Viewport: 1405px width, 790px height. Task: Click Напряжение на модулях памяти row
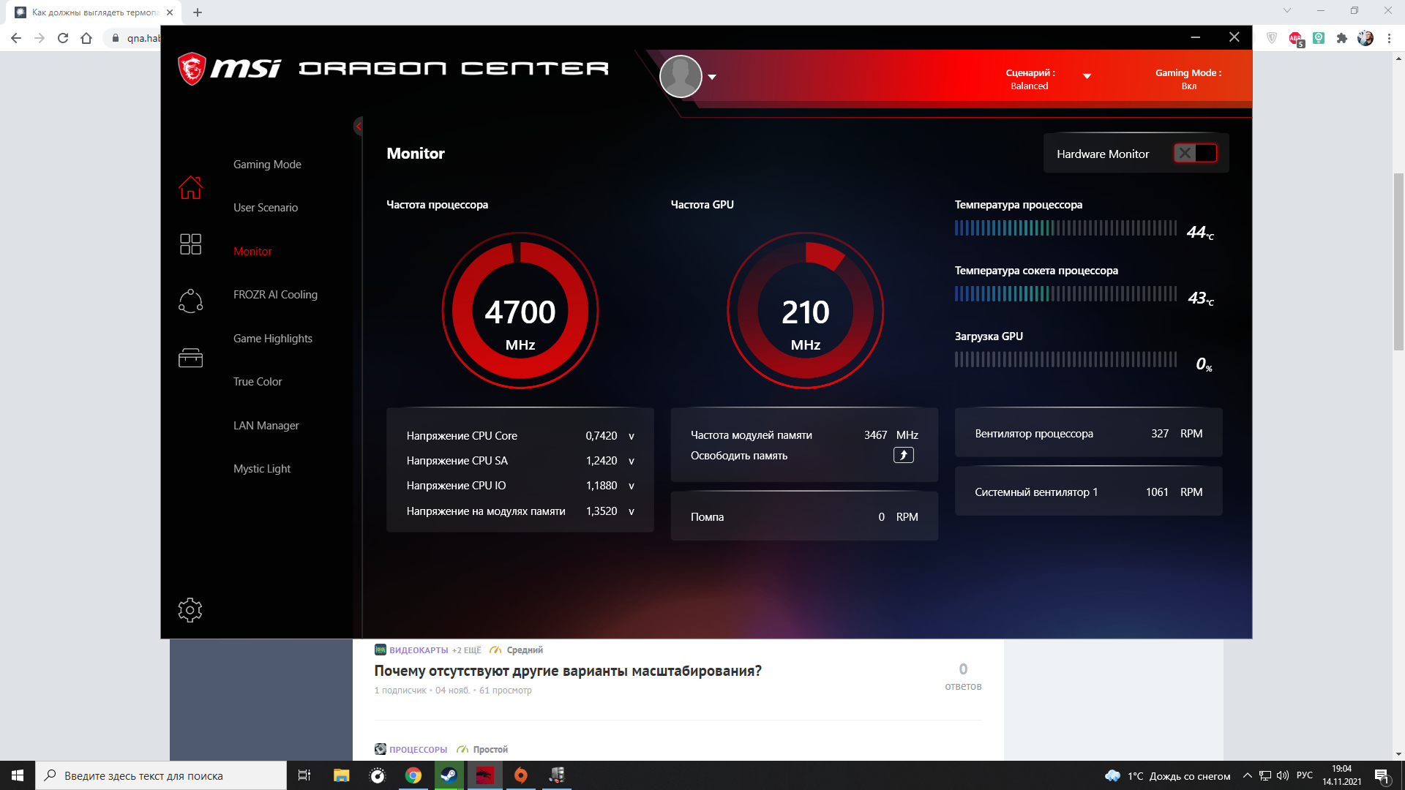pos(520,511)
